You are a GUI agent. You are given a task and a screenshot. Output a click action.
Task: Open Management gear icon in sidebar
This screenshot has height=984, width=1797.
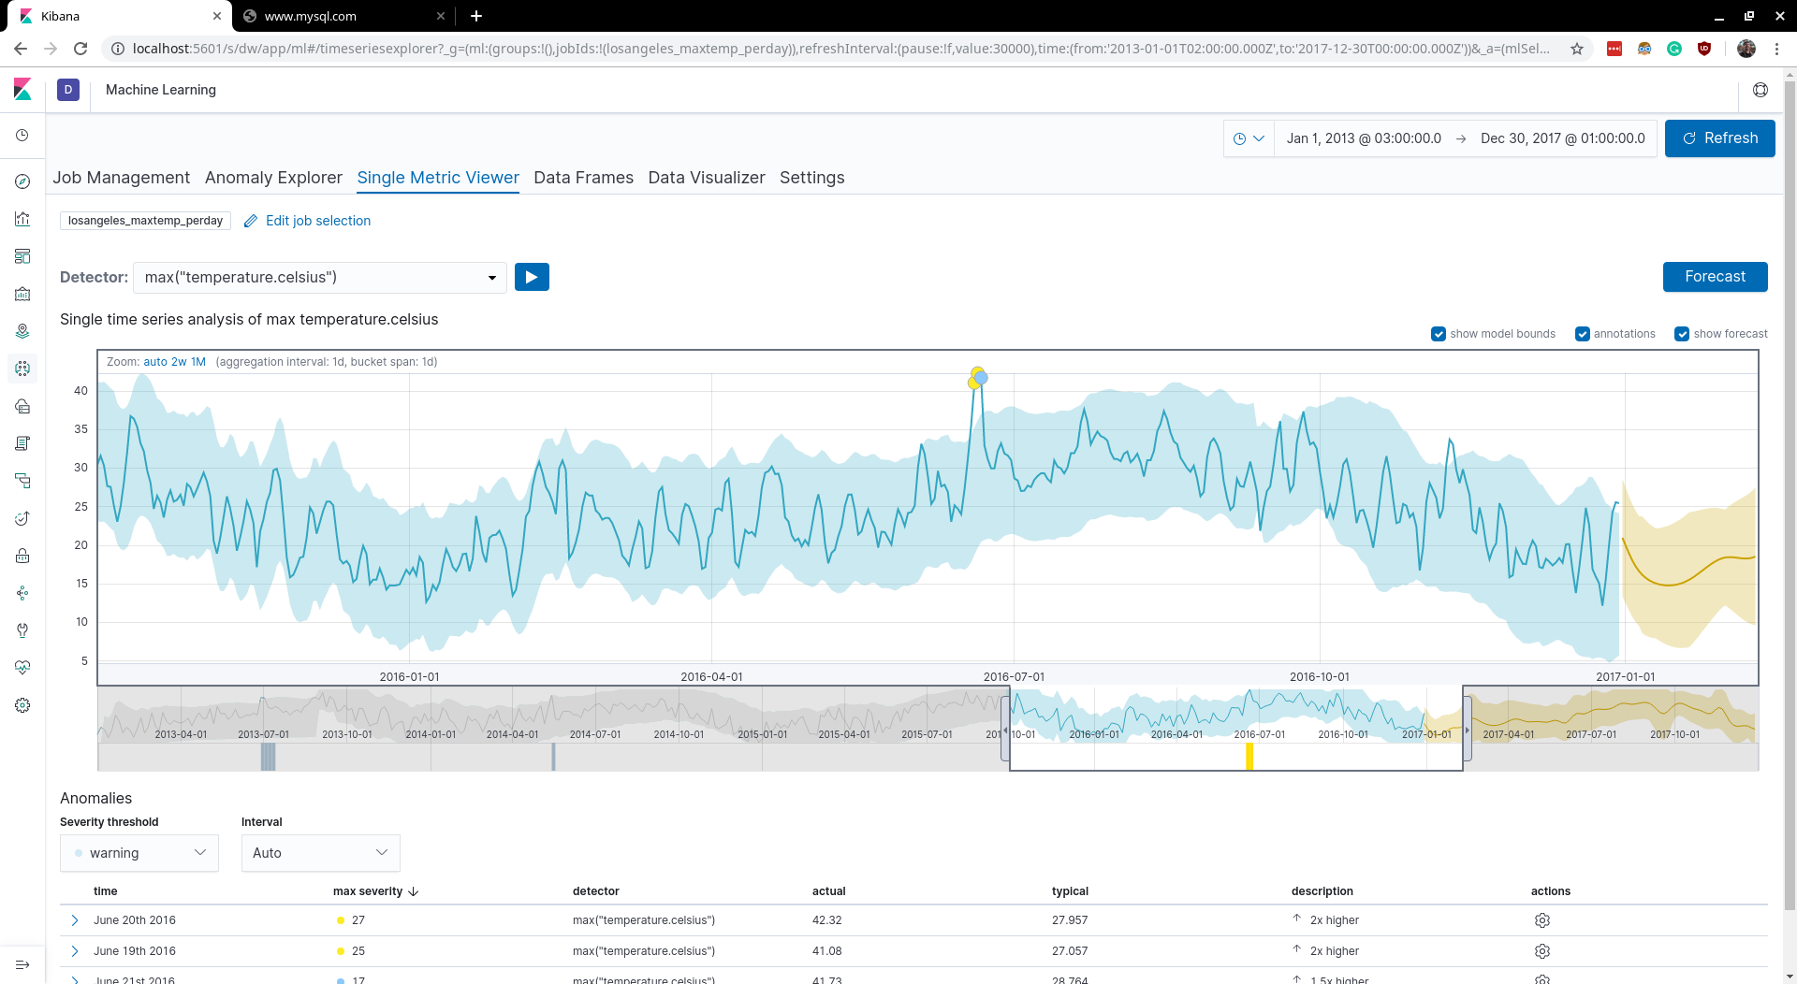coord(22,705)
